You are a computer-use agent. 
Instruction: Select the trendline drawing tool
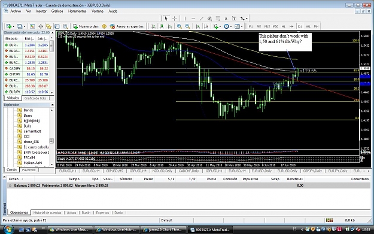[x=202, y=19]
